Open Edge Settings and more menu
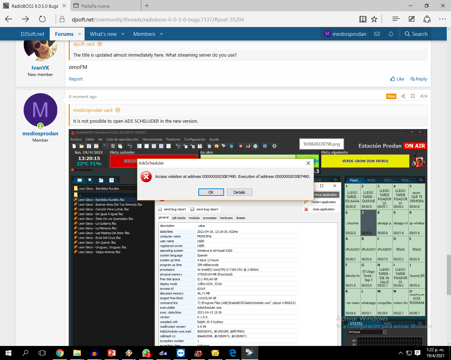Viewport: 451px width, 360px height. pyautogui.click(x=443, y=19)
